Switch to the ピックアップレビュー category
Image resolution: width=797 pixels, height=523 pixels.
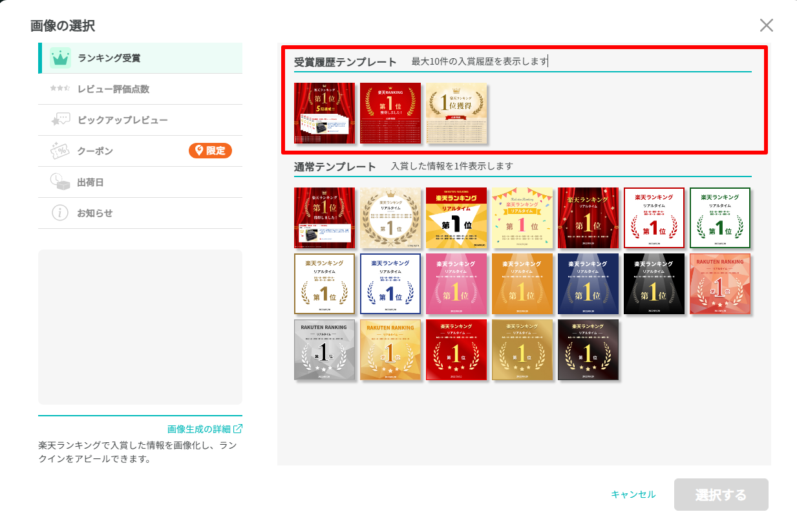[x=122, y=120]
